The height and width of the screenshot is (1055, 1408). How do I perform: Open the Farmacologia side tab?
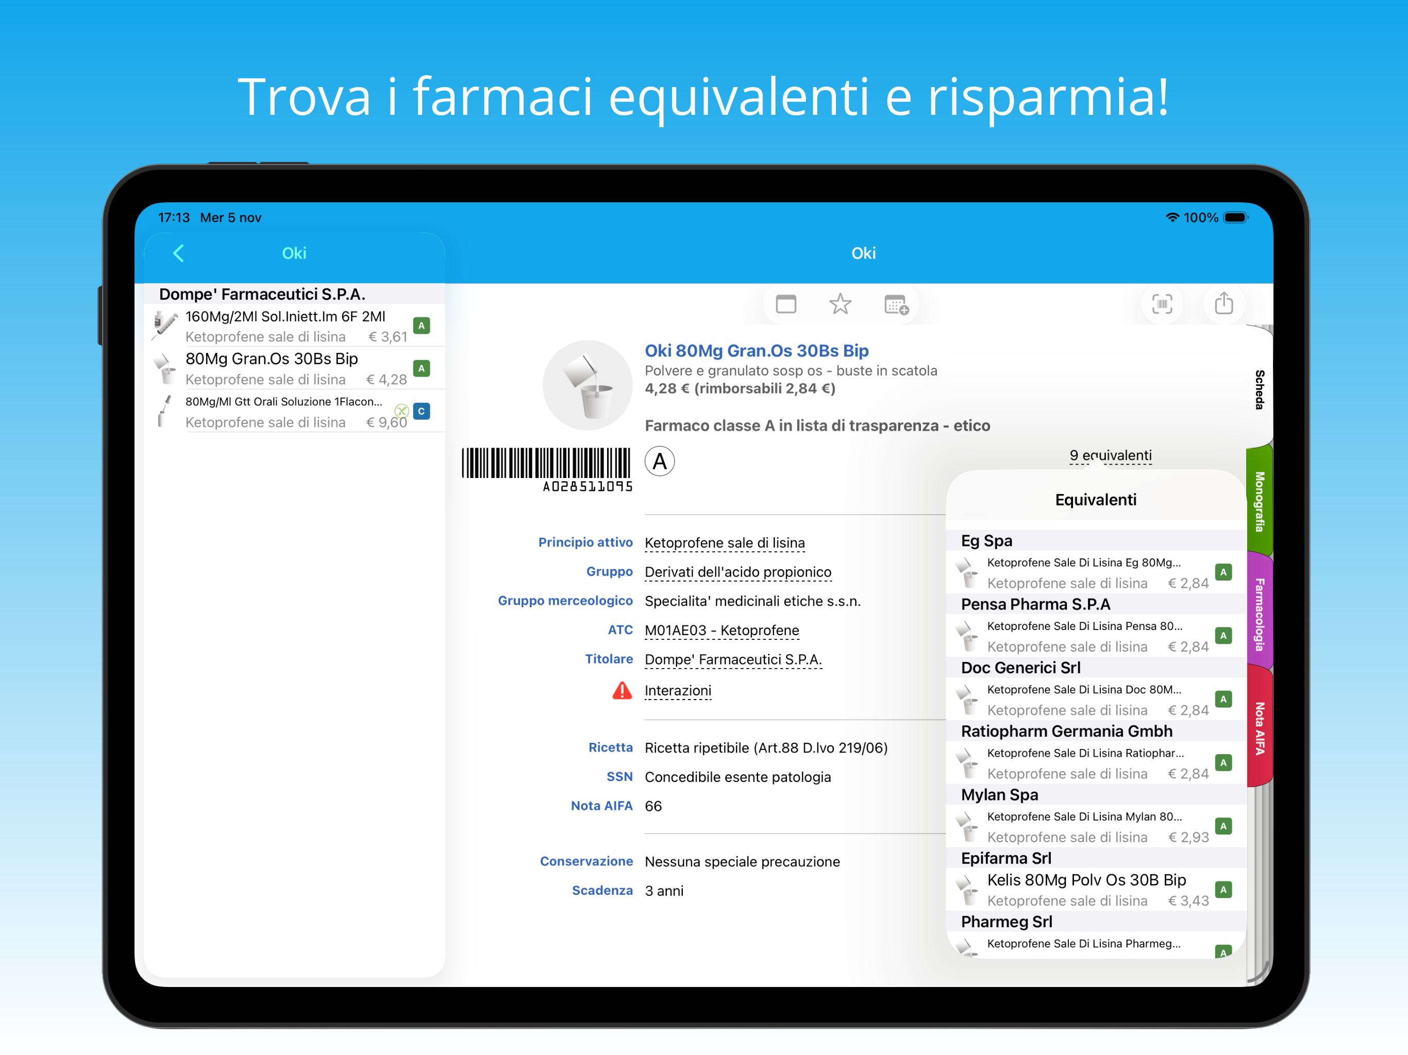click(1259, 614)
